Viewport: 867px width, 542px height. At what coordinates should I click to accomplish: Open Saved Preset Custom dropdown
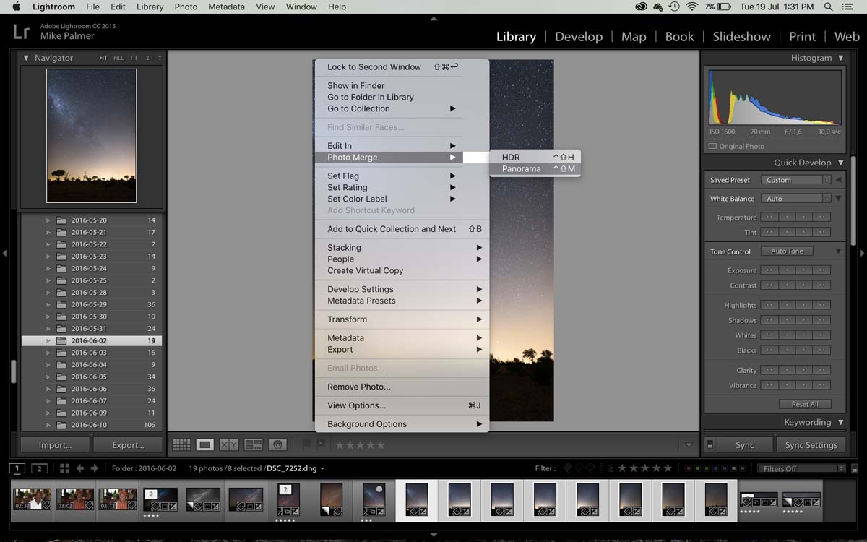pos(796,180)
